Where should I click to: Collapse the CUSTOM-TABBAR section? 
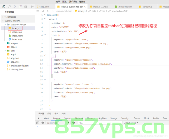coord(18,21)
